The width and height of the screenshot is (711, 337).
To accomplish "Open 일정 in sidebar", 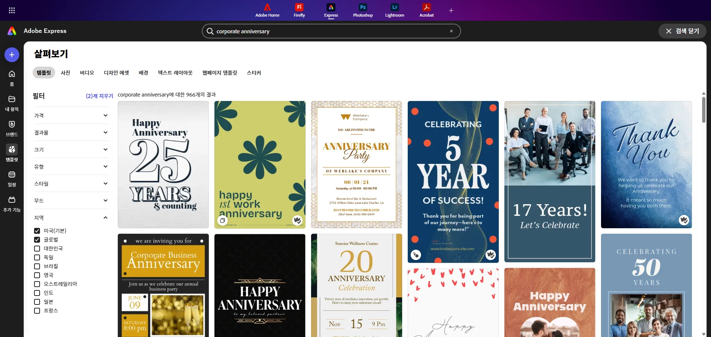I will pos(12,179).
